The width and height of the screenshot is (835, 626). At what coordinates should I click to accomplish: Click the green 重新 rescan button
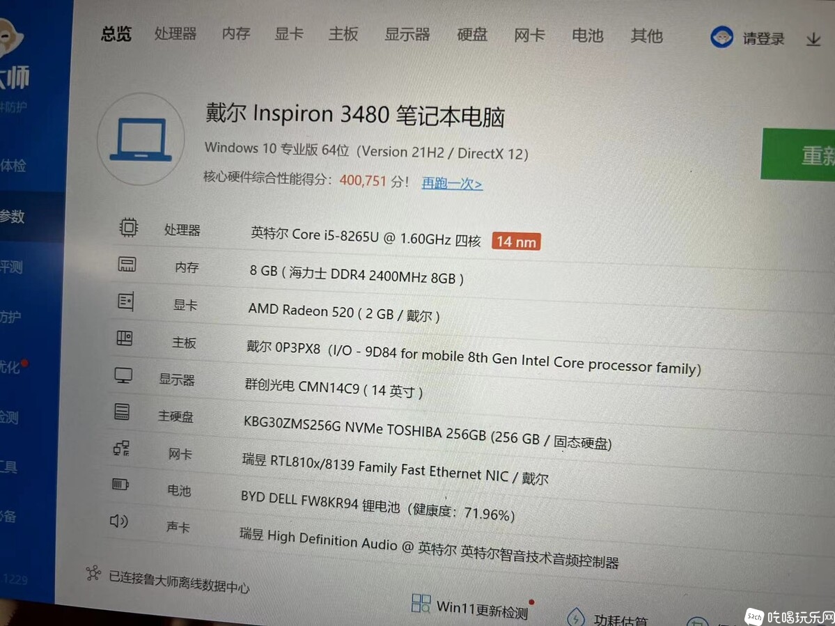798,155
